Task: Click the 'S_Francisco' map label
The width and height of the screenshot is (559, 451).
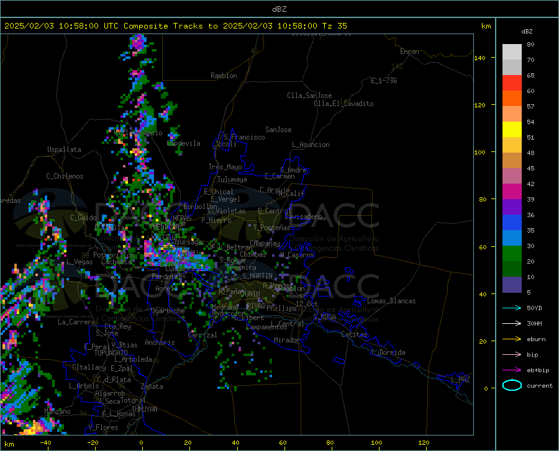Action: point(244,137)
